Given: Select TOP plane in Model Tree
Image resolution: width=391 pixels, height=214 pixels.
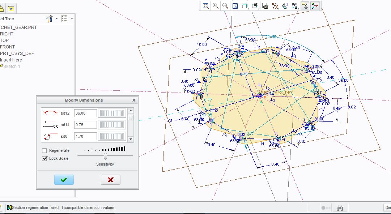Looking at the screenshot, I should 4,40.
